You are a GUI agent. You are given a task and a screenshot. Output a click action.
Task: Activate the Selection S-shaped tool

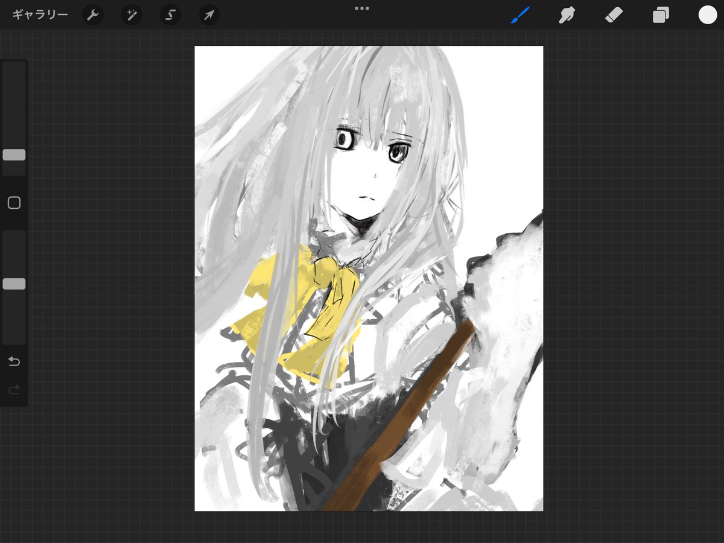[170, 15]
